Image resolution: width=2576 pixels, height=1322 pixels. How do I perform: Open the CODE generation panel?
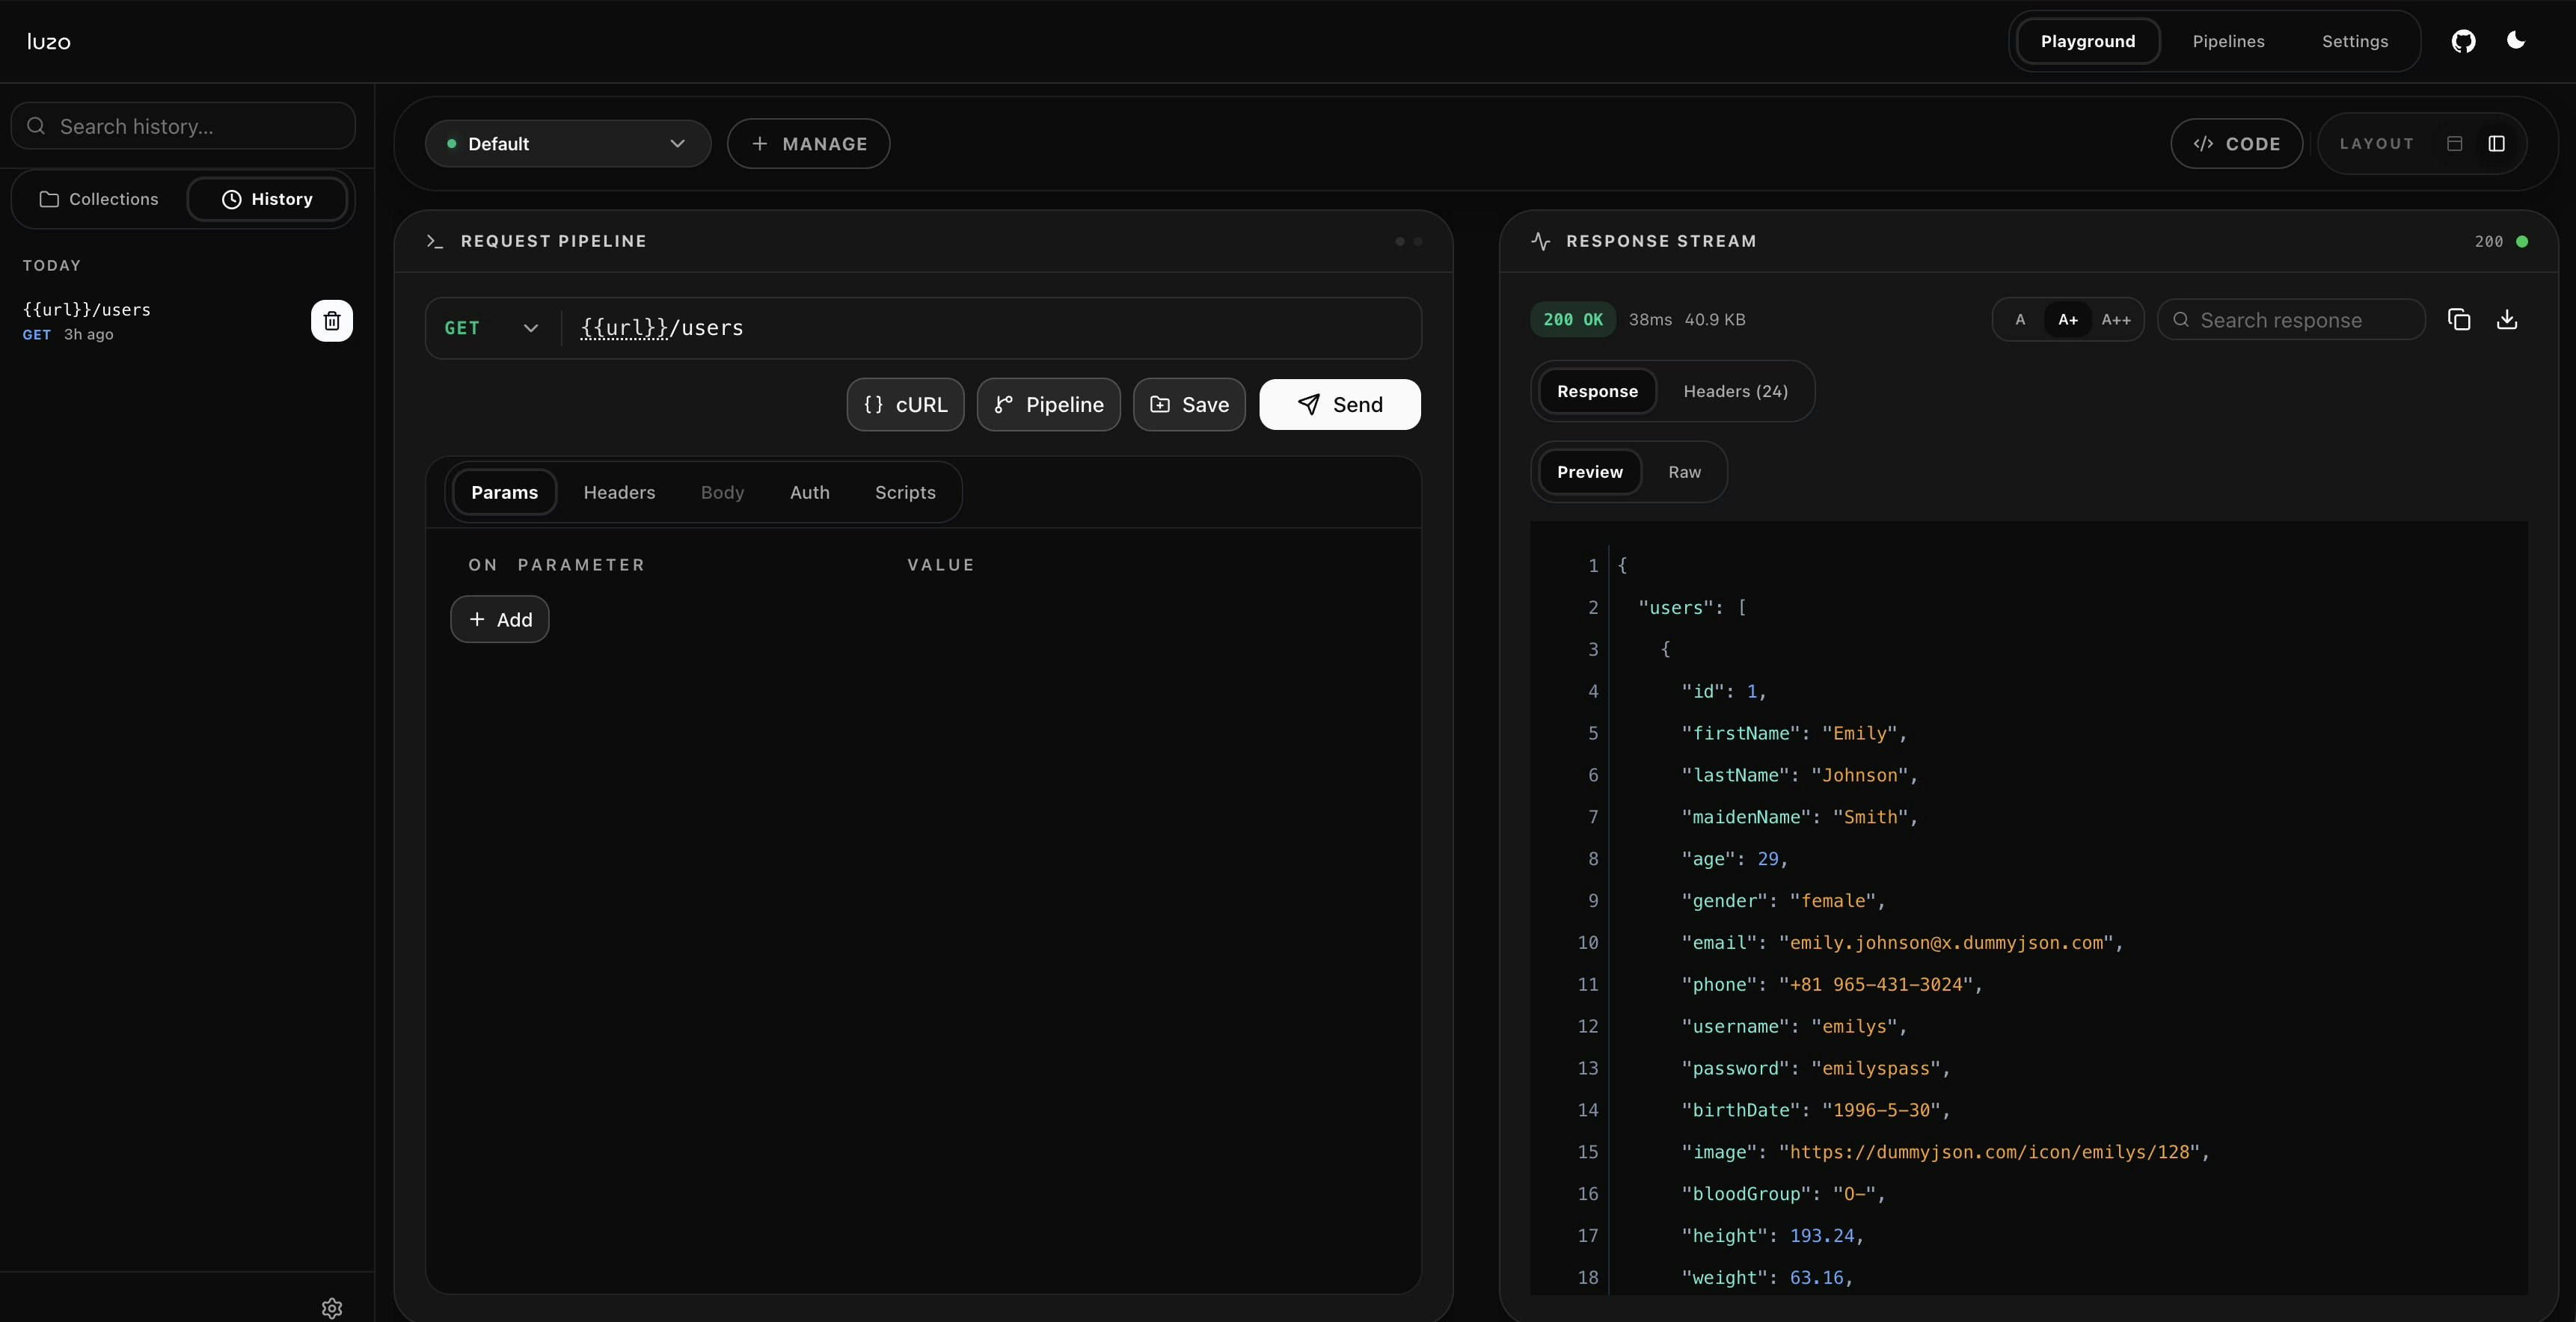click(x=2236, y=144)
